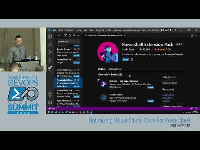200x150 pixels.
Task: Click the GitLens extension icon
Action: click(x=103, y=84)
